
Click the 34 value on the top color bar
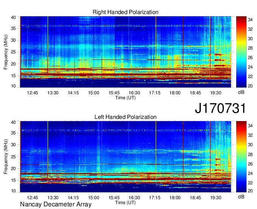[250, 20]
